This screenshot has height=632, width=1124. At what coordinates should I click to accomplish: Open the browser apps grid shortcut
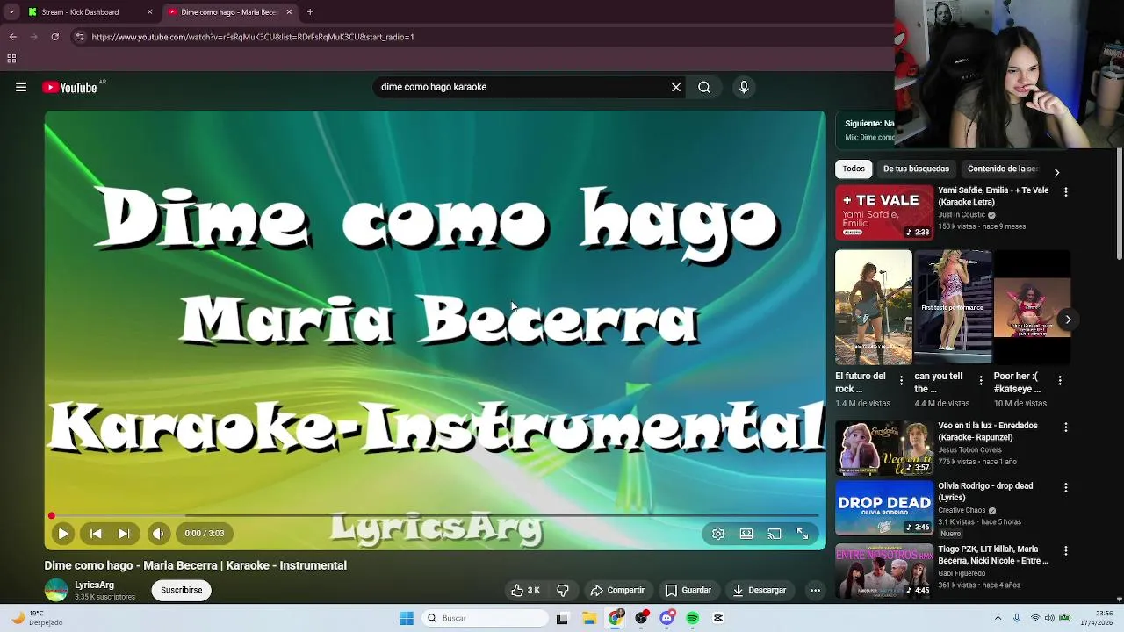coord(11,59)
